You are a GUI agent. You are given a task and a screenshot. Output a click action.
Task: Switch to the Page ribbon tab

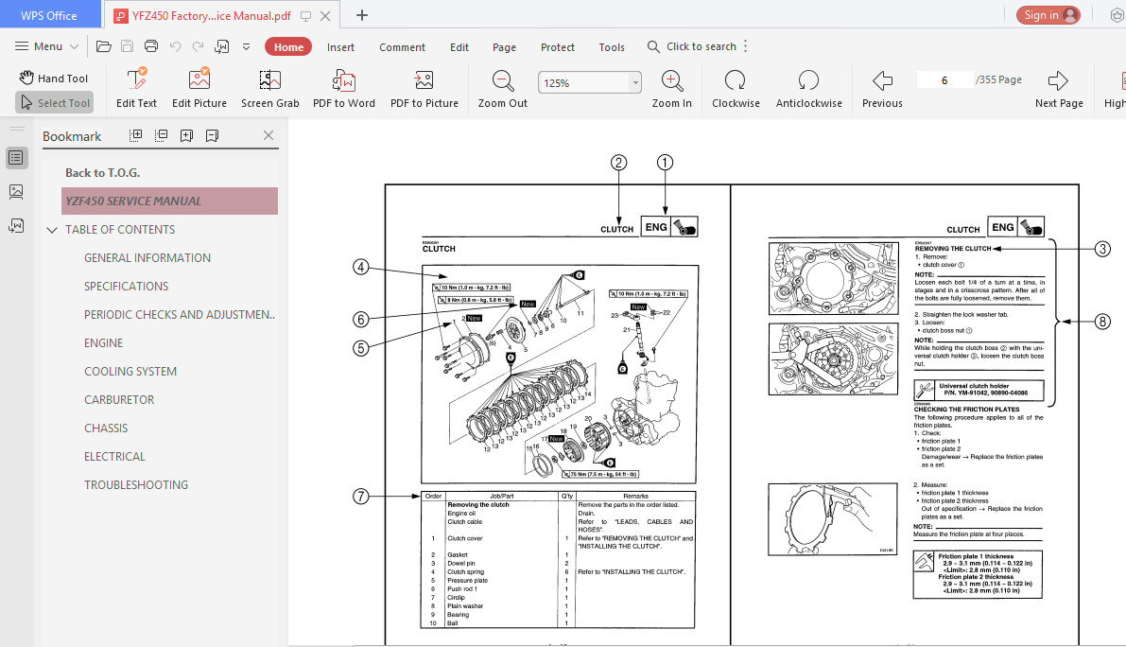pyautogui.click(x=504, y=47)
